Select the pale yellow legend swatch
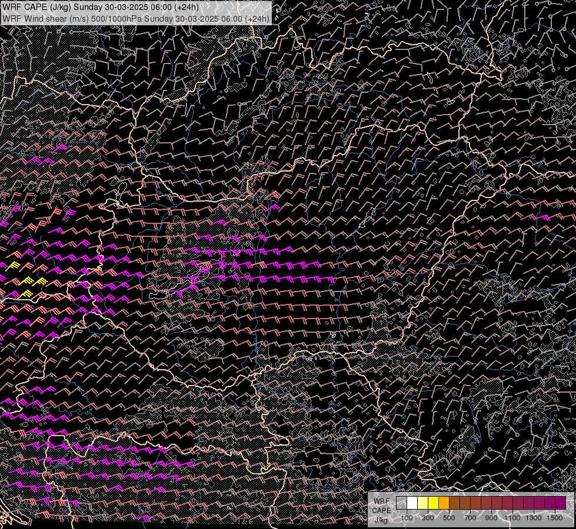The width and height of the screenshot is (576, 529). pos(423,503)
